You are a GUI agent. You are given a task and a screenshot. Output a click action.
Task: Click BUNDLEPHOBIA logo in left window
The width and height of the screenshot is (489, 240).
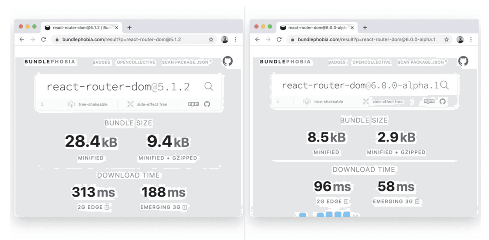[50, 61]
